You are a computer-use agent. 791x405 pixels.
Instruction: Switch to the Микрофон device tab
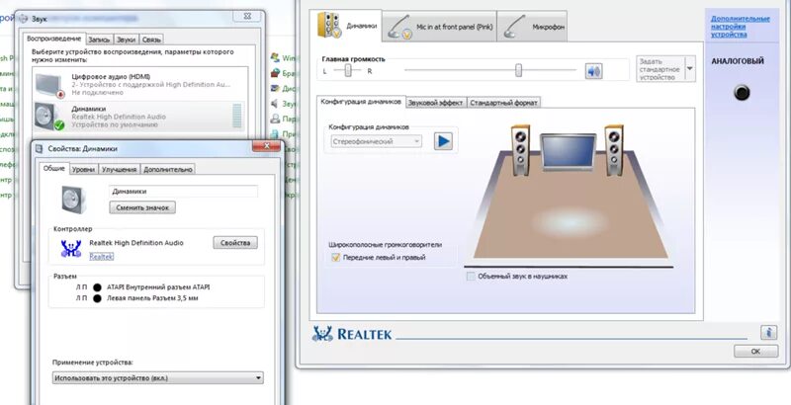click(532, 27)
